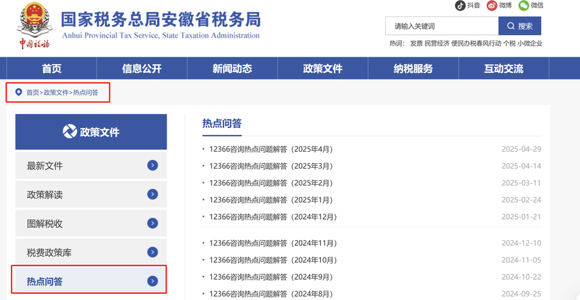The height and width of the screenshot is (300, 580).
Task: Click the date 2025-02-24
Action: click(521, 200)
